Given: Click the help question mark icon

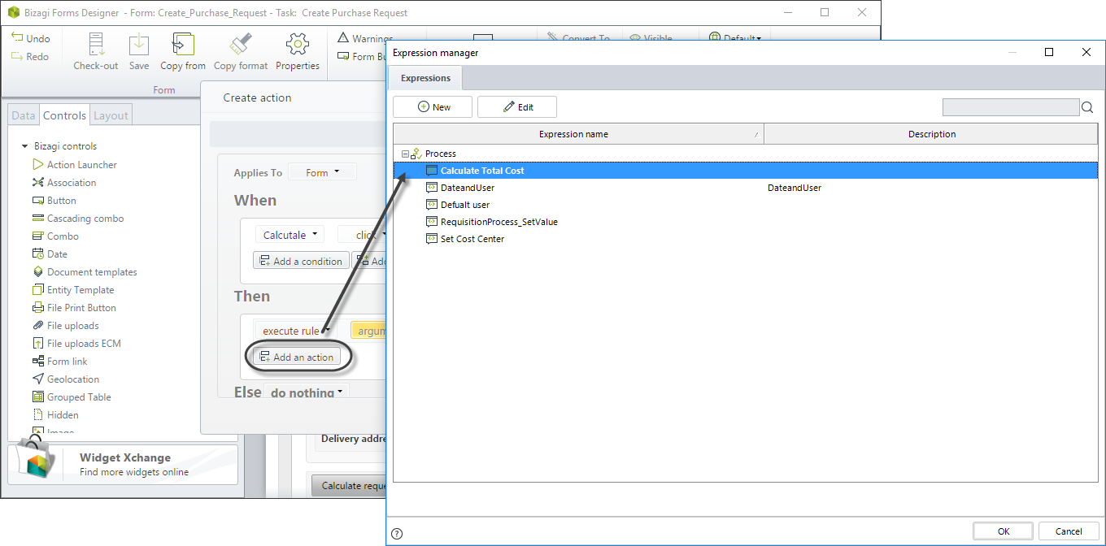Looking at the screenshot, I should pos(397,534).
